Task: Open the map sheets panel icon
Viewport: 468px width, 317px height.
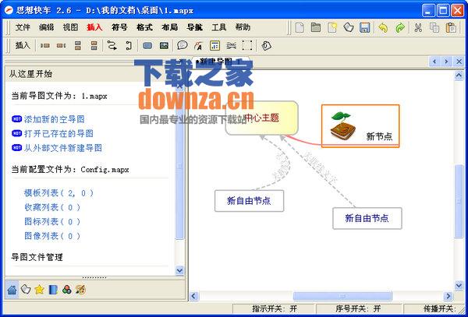Action: pos(26,289)
